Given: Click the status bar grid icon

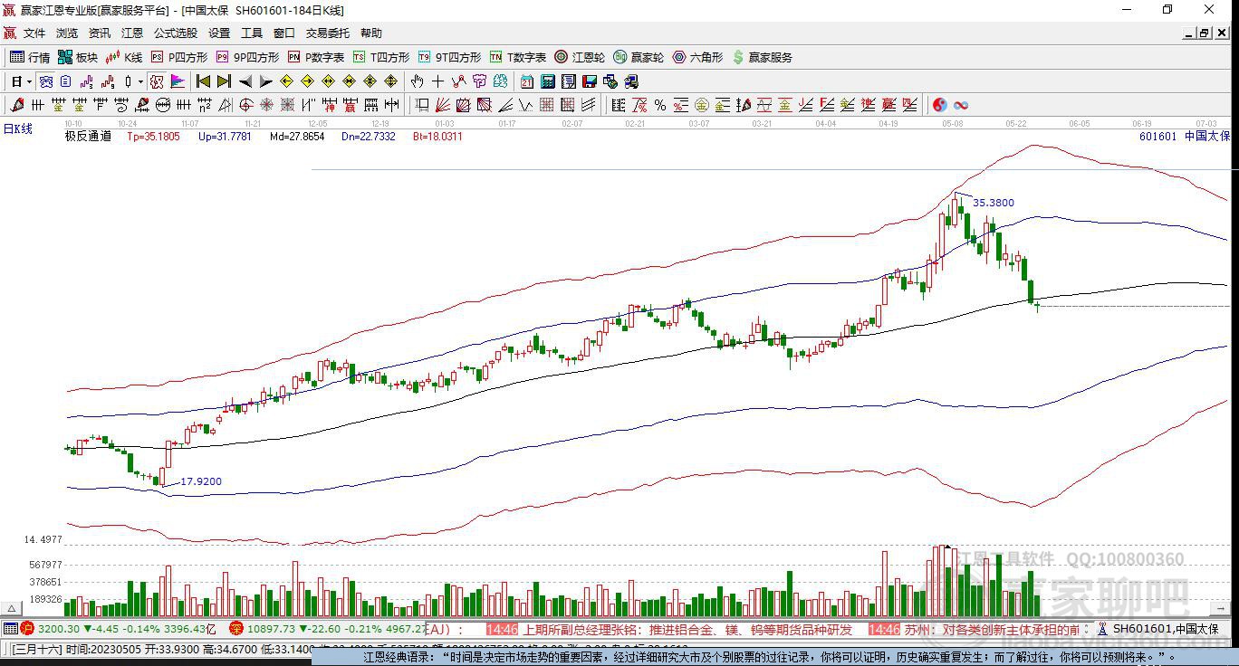Looking at the screenshot, I should pos(10,629).
